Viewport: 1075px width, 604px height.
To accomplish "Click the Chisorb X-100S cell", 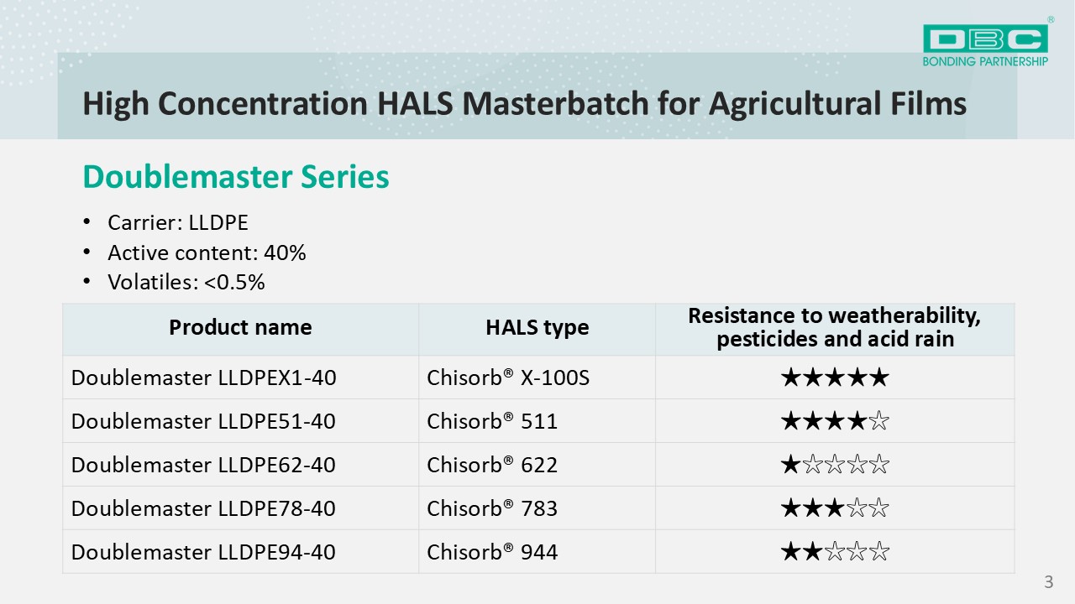I will click(537, 377).
